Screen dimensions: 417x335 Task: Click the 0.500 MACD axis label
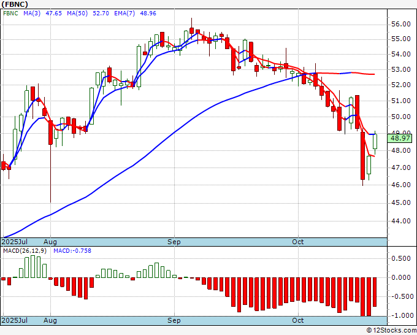click(401, 259)
